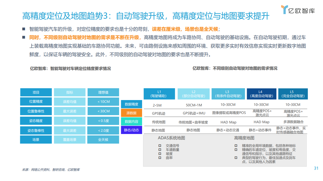Click the < 10CM value cell
Screen dimensions: 323x181
[x=103, y=102]
